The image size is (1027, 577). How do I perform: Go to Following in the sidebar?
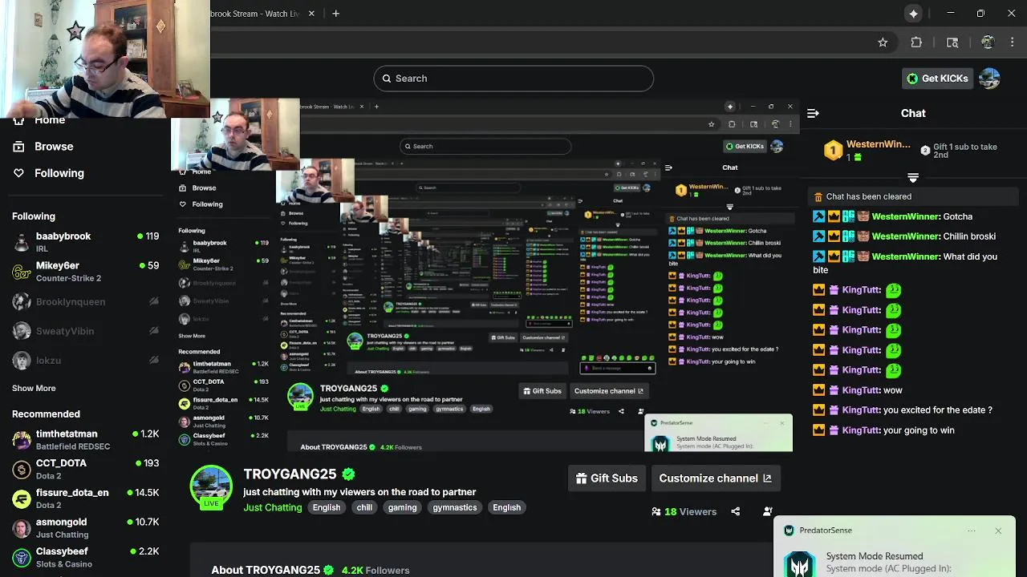(59, 173)
